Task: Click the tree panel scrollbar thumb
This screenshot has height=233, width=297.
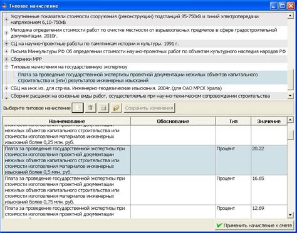Action: 290,80
